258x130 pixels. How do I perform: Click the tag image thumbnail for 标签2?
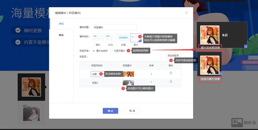point(128,83)
